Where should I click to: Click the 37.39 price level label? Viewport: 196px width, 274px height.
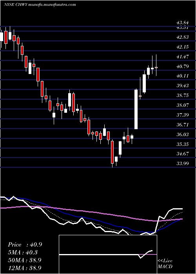tap(183, 115)
